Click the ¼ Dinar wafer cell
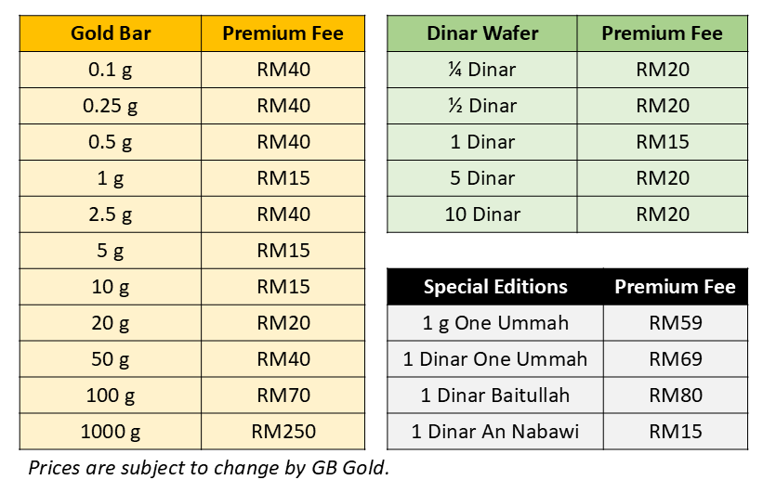 click(x=482, y=70)
